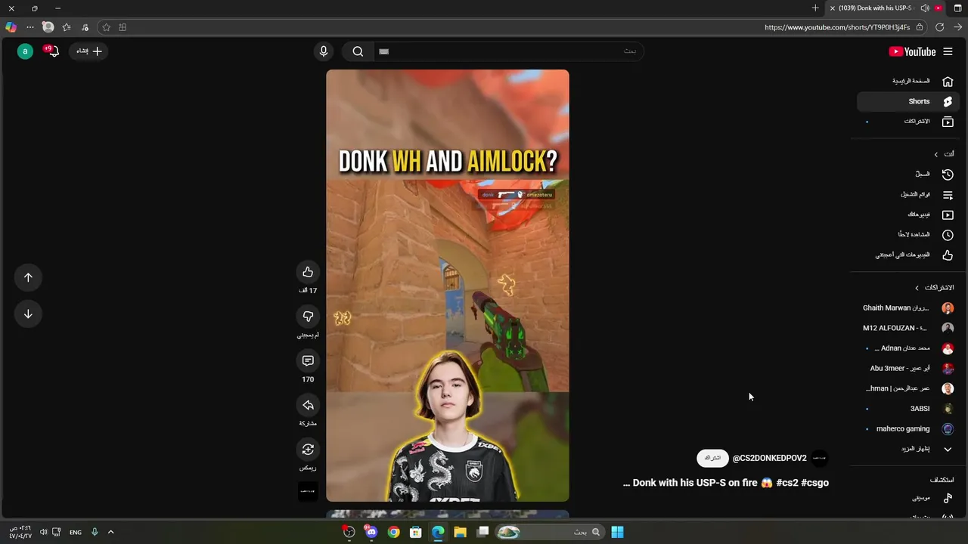Screen dimensions: 968x544
Task: Focus the YouTube search input field
Action: tap(508, 51)
